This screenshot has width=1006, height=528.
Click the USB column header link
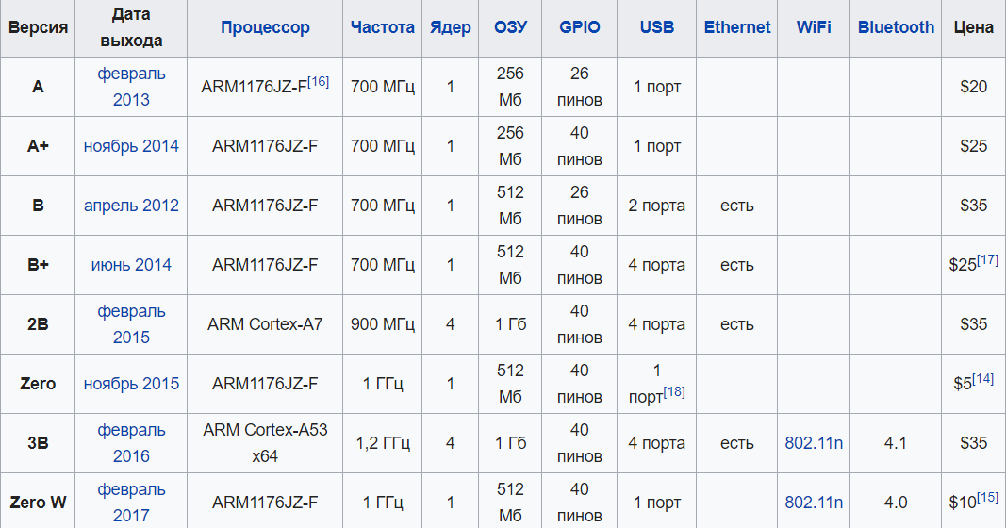(x=656, y=27)
